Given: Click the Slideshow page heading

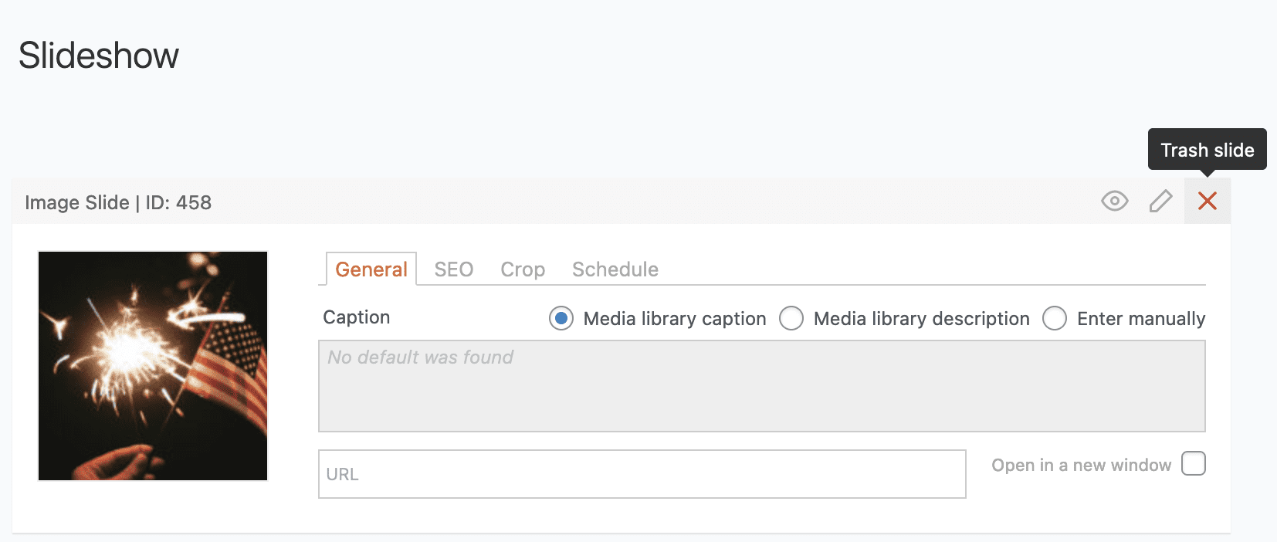Looking at the screenshot, I should click(99, 56).
